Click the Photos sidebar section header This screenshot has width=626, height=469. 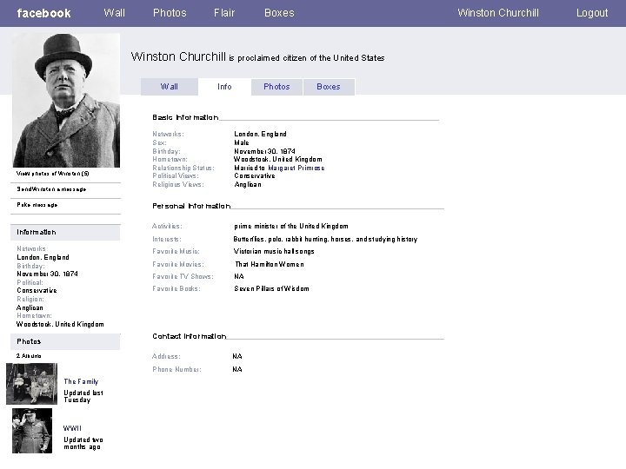coord(65,342)
